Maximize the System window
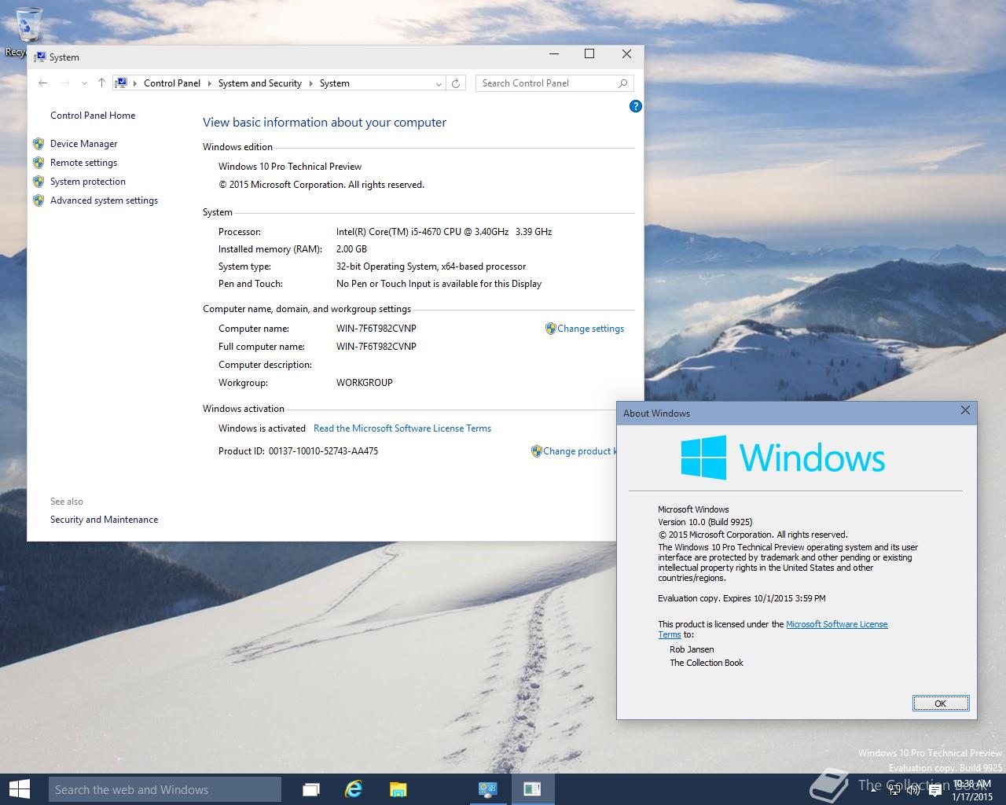The height and width of the screenshot is (805, 1006). point(589,53)
